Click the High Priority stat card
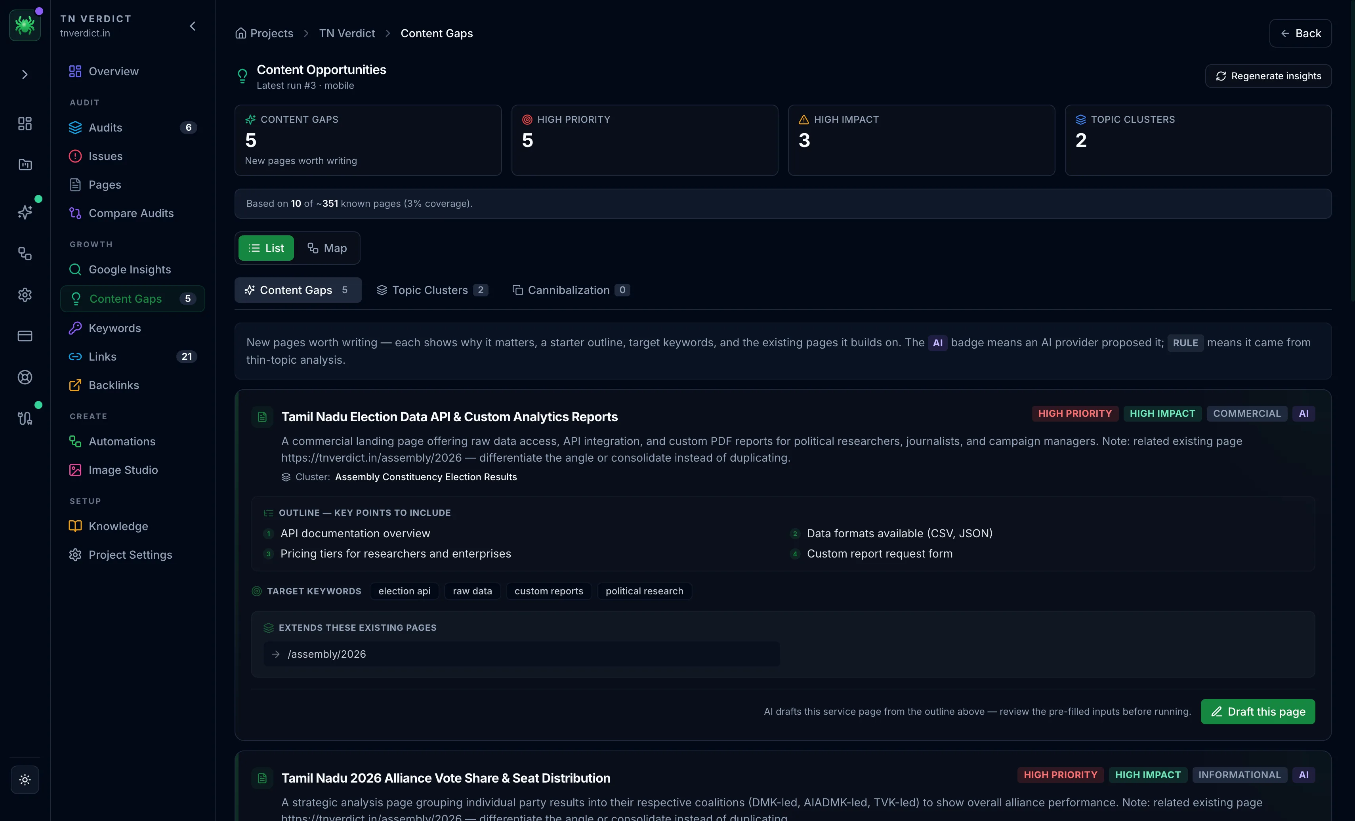1355x821 pixels. pyautogui.click(x=645, y=140)
